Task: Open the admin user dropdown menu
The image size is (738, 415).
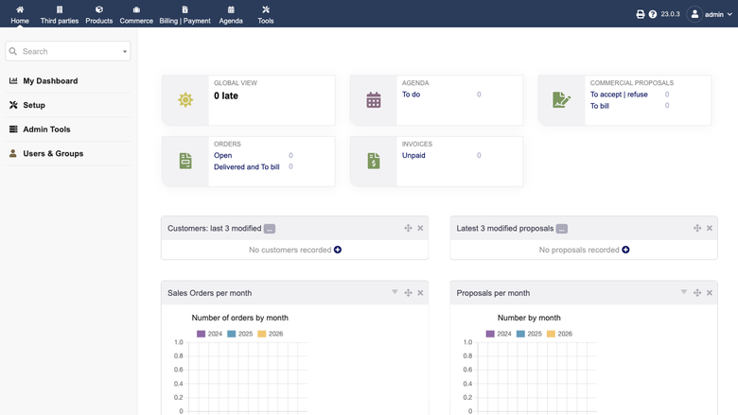Action: 710,14
